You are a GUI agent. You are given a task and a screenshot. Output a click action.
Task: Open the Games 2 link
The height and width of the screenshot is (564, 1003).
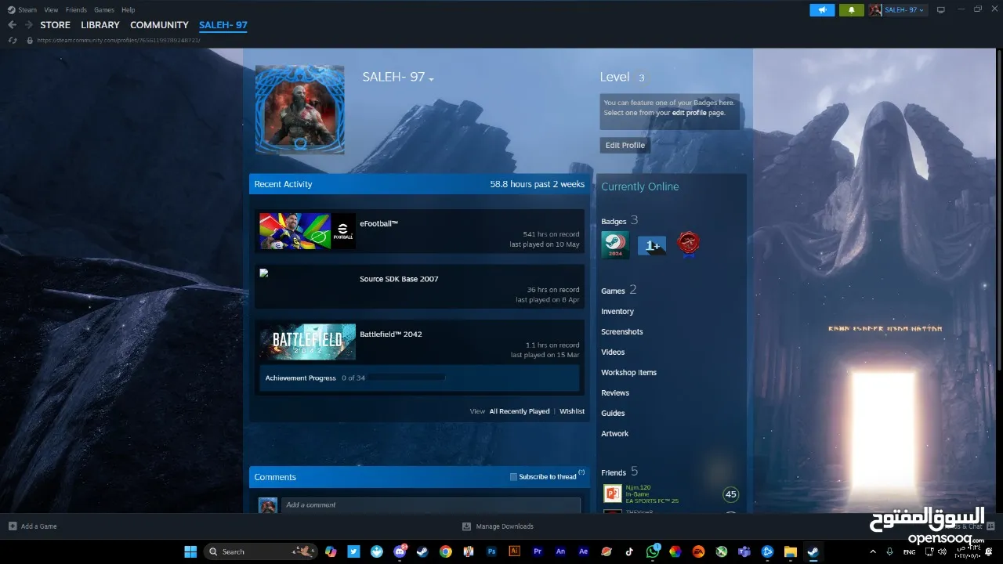tap(619, 290)
